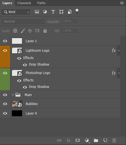Hide the Main group
This screenshot has width=126, height=145.
tap(5, 95)
